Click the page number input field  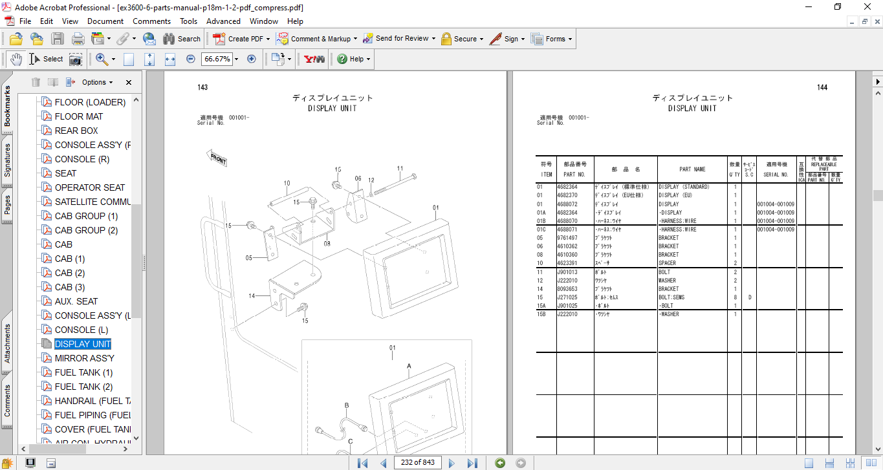[x=418, y=462]
